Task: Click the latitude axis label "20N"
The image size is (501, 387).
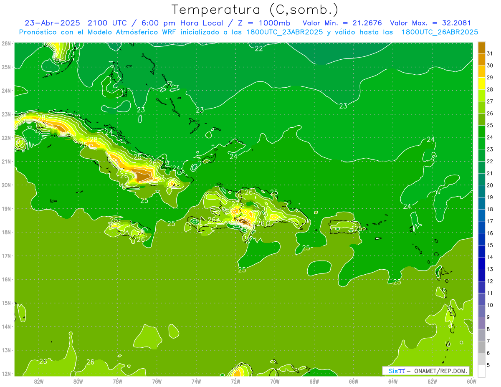Action: [x=7, y=185]
